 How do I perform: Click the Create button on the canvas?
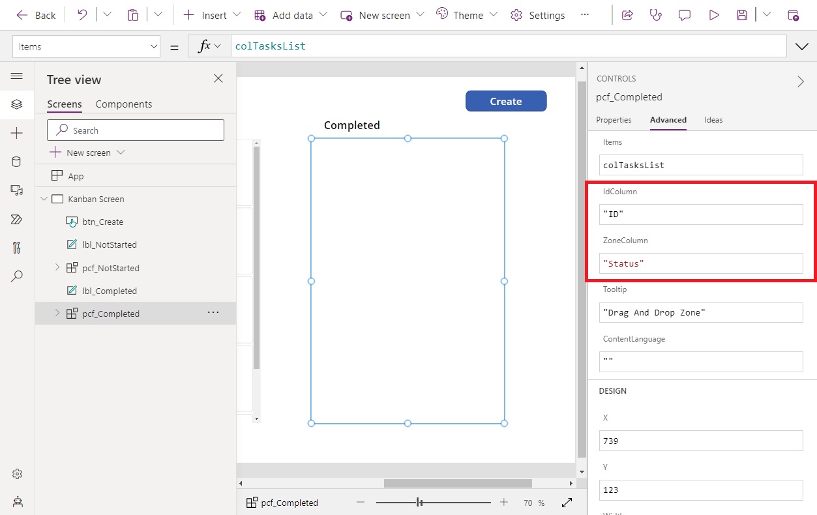506,101
